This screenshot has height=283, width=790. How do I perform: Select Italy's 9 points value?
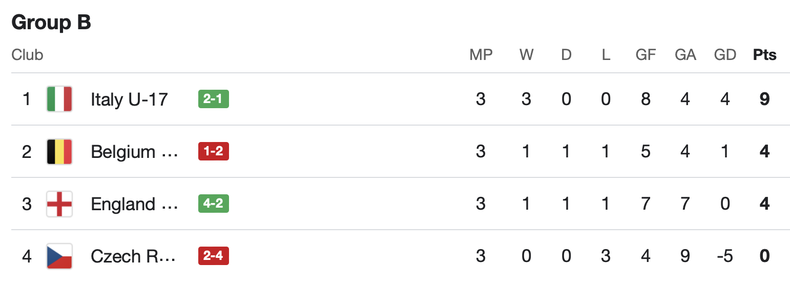(765, 99)
